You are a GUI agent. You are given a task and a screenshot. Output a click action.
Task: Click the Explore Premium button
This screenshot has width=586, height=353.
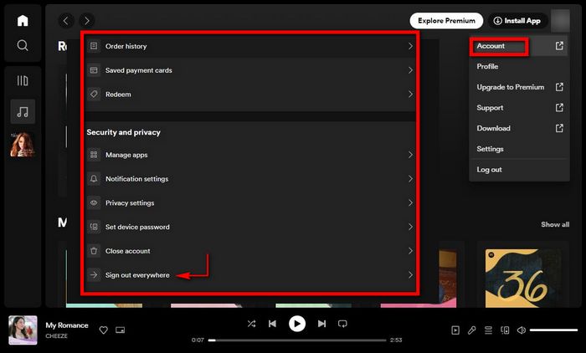click(446, 21)
